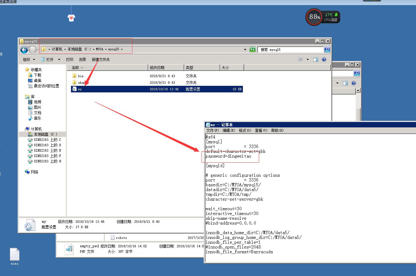
Task: Open the preview pane icon on the toolbar
Action: (x=315, y=59)
